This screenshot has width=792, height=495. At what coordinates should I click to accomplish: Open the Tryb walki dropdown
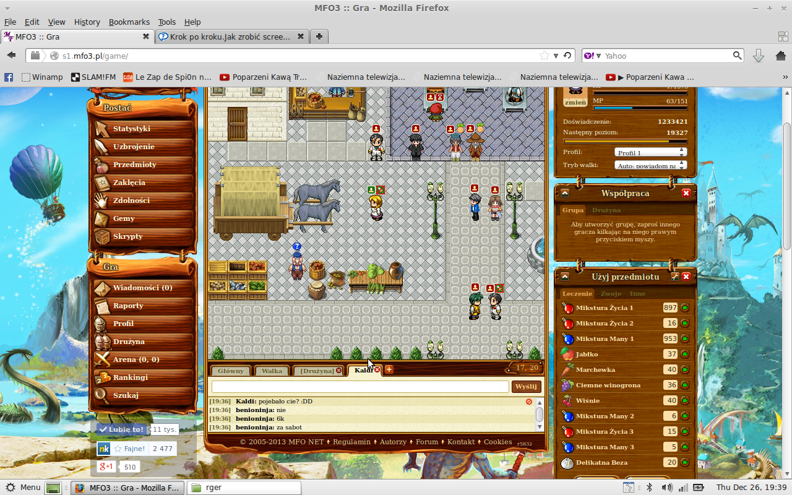click(650, 165)
